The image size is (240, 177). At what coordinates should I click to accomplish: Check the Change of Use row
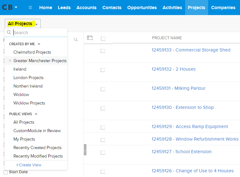[103, 172]
